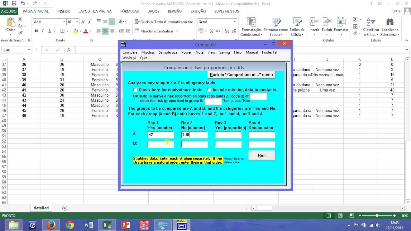Click the odds ratio input field
This screenshot has height=231, width=411.
point(258,96)
